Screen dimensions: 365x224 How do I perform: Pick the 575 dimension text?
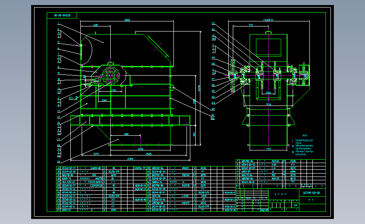96,154
